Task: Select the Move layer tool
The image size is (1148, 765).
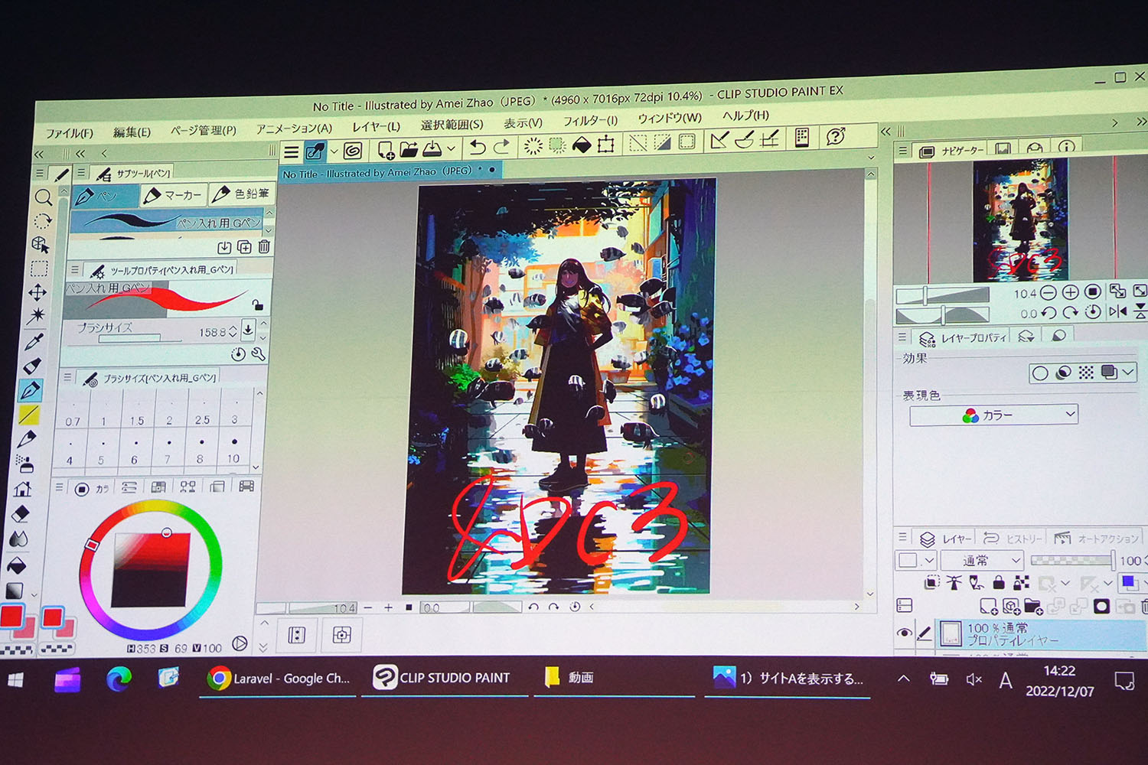Action: click(37, 292)
